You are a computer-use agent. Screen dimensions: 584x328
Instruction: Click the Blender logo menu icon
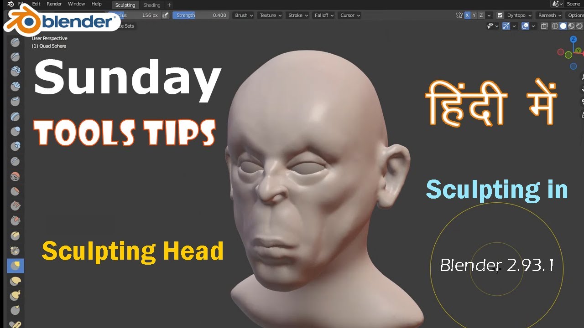(10, 4)
